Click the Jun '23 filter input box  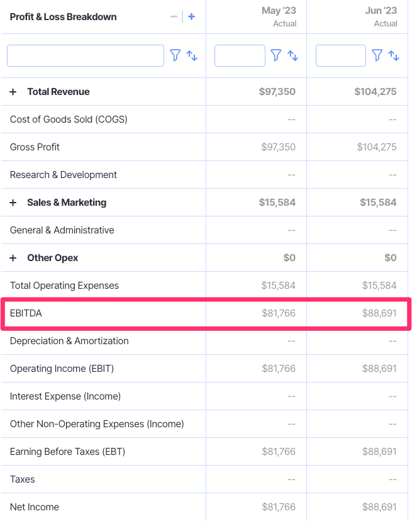click(x=340, y=55)
